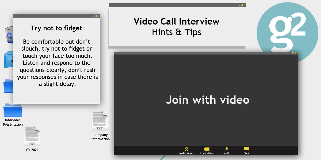Click the Join with video prompt
Screen dimensions: 321x160
click(x=208, y=100)
